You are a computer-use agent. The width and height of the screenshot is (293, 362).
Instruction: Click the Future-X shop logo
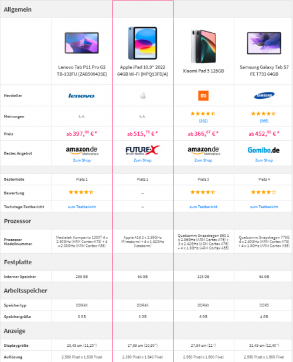pyautogui.click(x=142, y=150)
